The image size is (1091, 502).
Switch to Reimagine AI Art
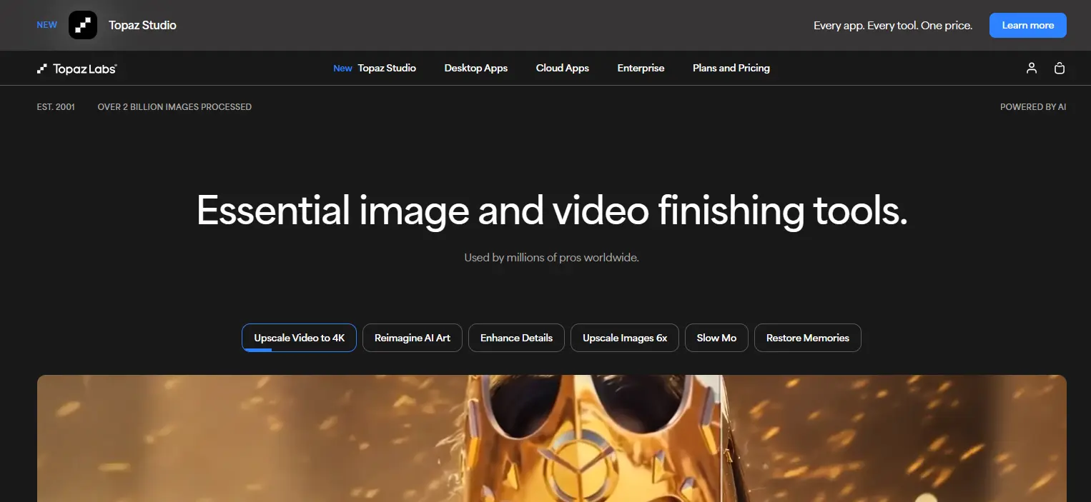[x=412, y=337]
